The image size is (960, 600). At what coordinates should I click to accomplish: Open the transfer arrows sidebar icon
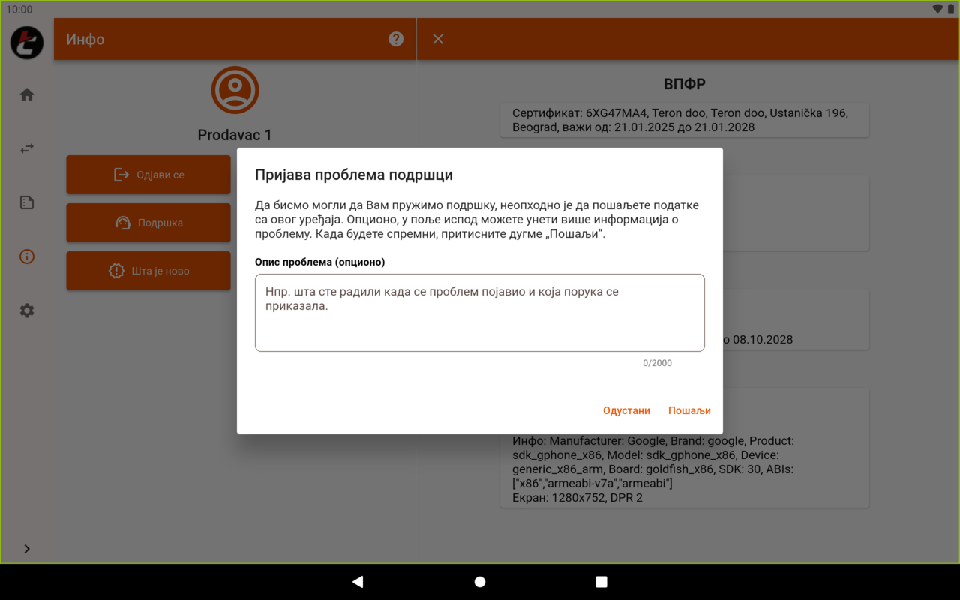click(x=27, y=148)
